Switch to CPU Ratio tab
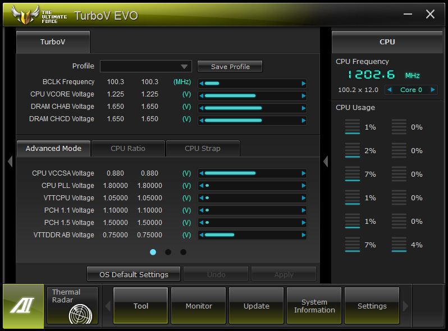Screen dimensions: 448x331 coord(128,149)
